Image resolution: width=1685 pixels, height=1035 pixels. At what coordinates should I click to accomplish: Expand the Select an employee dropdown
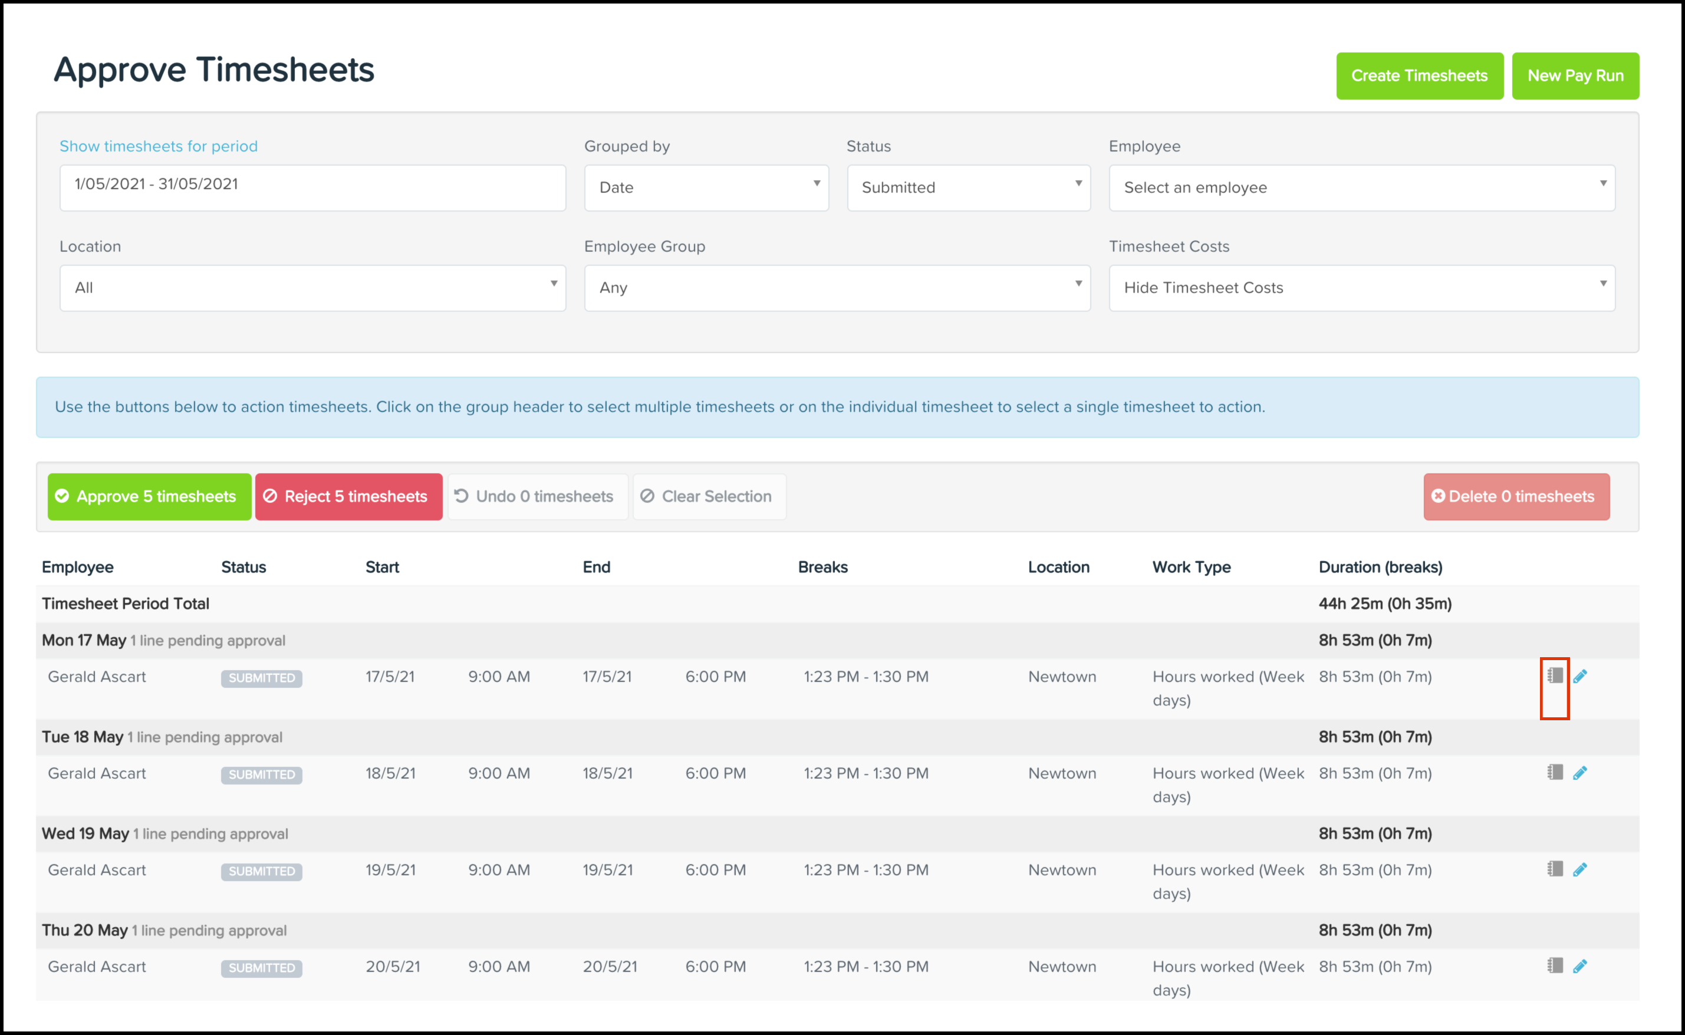coord(1361,187)
